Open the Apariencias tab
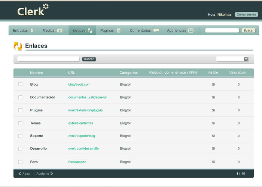Screen dimensions: 262x187 [x=180, y=30]
